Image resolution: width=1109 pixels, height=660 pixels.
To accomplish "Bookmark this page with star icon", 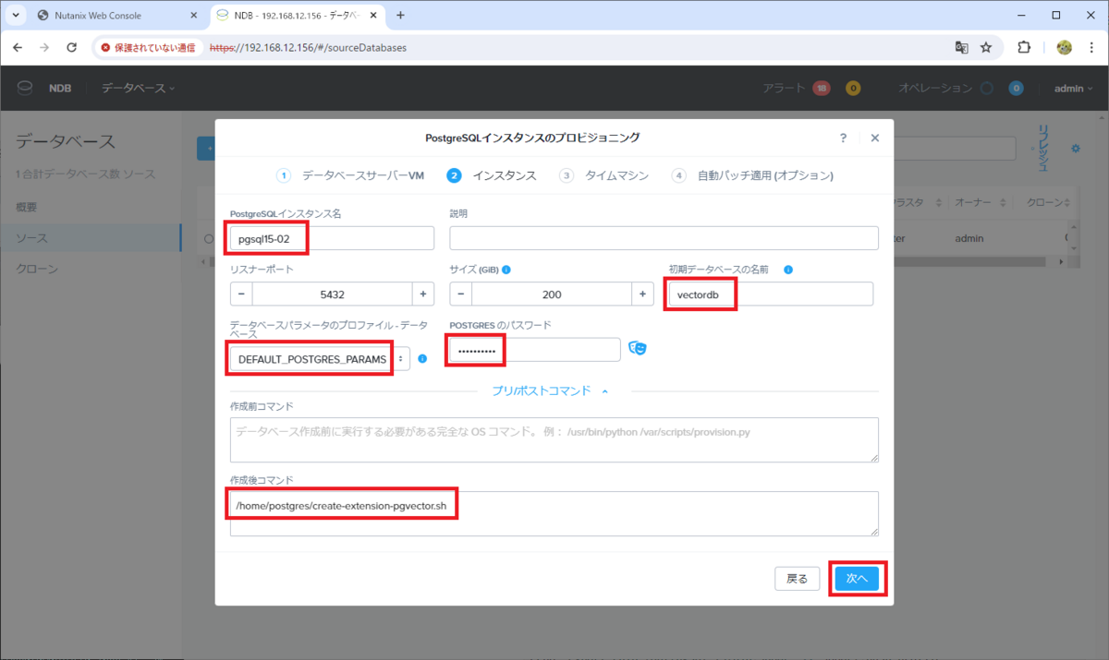I will 986,47.
